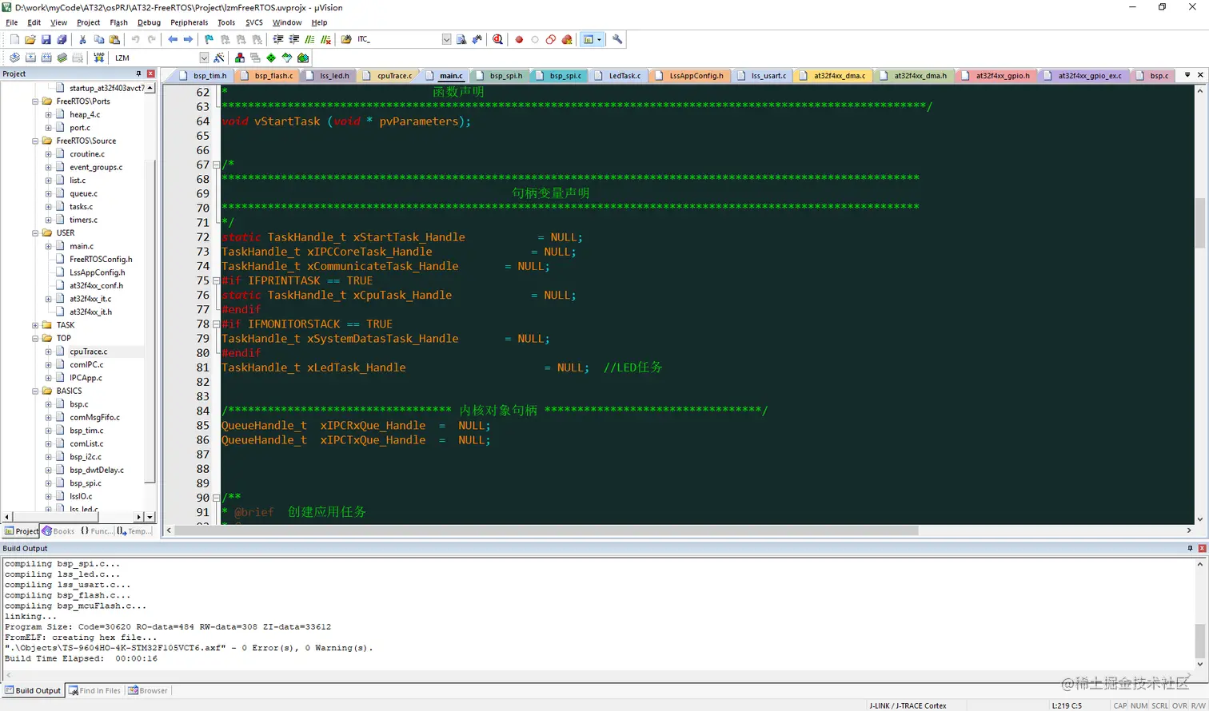The image size is (1209, 711).
Task: Insert or remove a bookmark
Action: [x=209, y=39]
